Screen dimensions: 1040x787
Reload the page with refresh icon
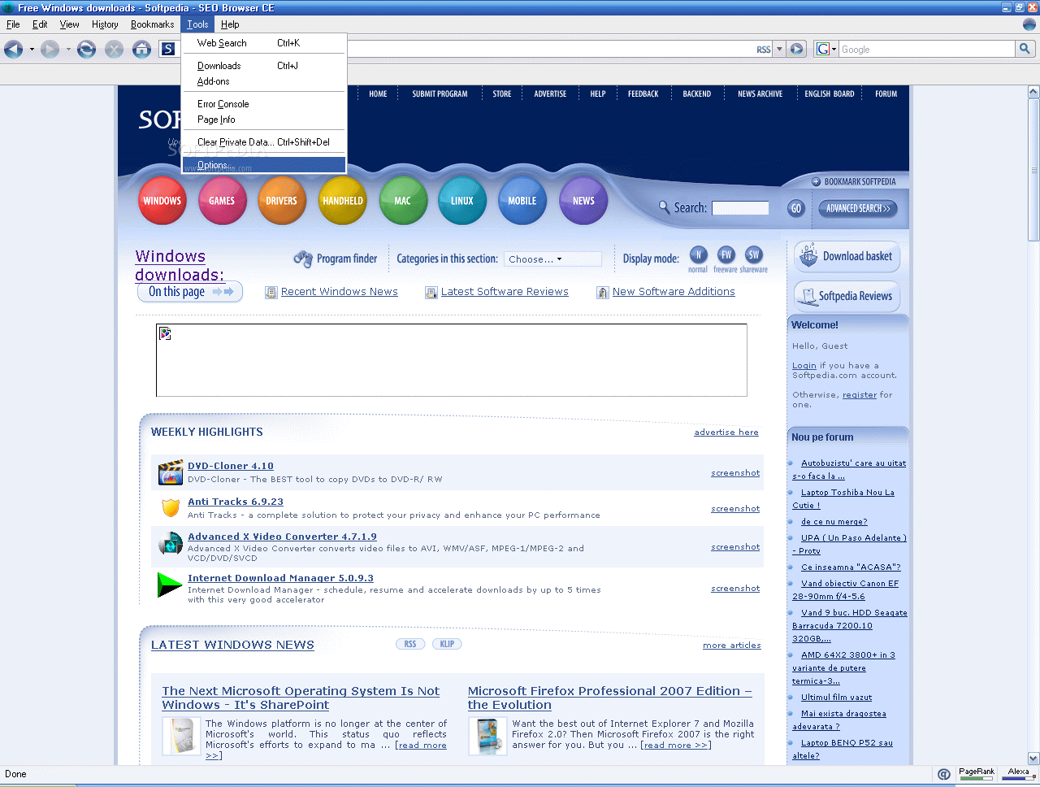tap(86, 50)
